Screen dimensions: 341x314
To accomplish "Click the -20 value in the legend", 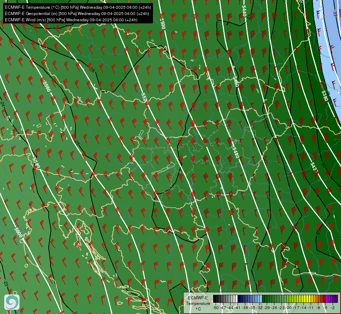I will [x=289, y=308].
